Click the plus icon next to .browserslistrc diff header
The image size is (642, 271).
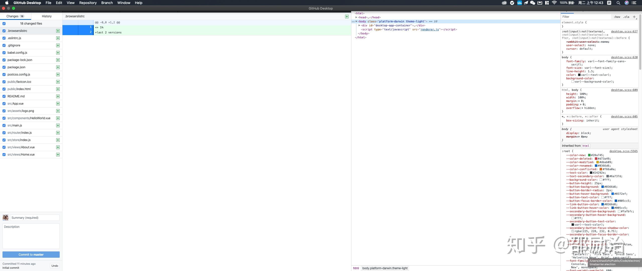click(347, 16)
